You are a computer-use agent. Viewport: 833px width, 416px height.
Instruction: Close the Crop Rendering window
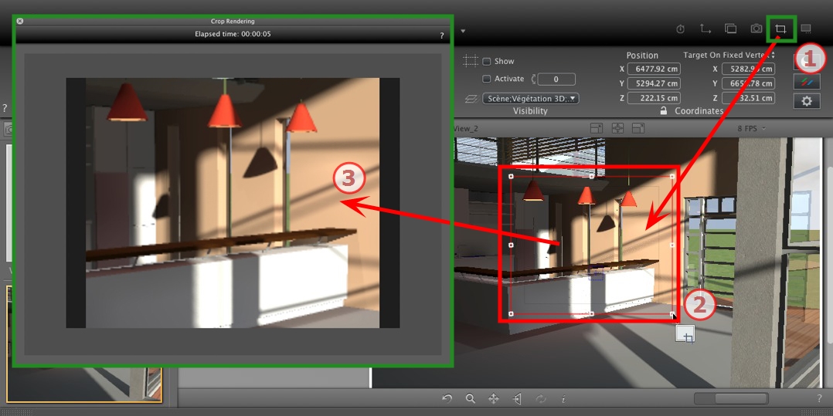pyautogui.click(x=19, y=22)
